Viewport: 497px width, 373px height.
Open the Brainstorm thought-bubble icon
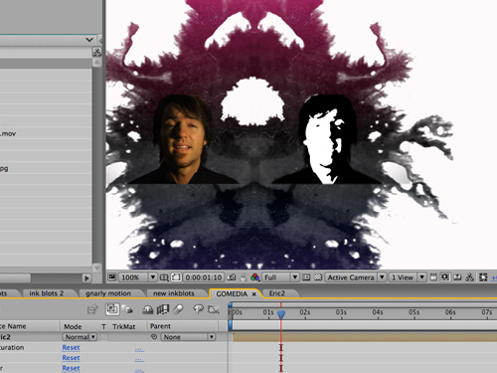(x=198, y=309)
